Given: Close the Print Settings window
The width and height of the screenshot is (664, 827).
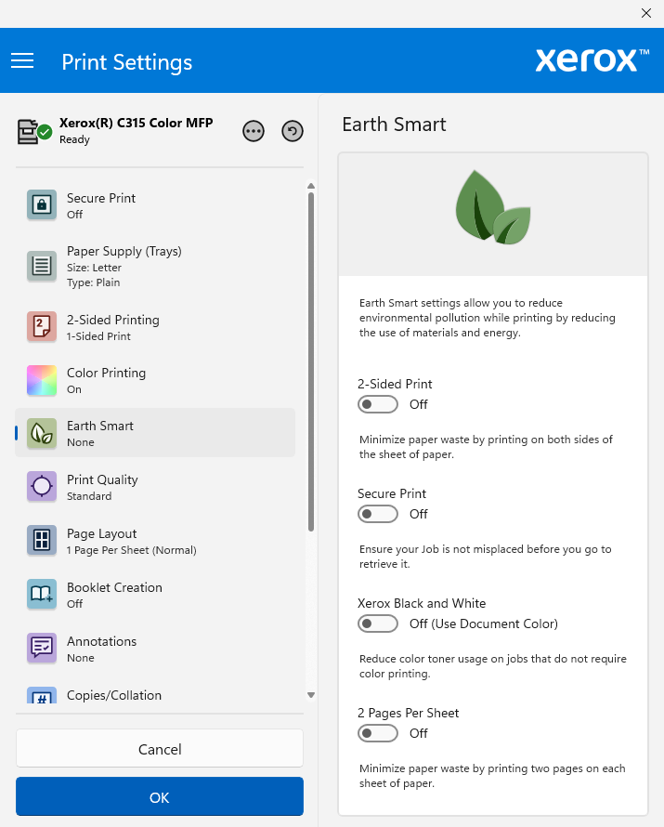Looking at the screenshot, I should click(x=646, y=13).
